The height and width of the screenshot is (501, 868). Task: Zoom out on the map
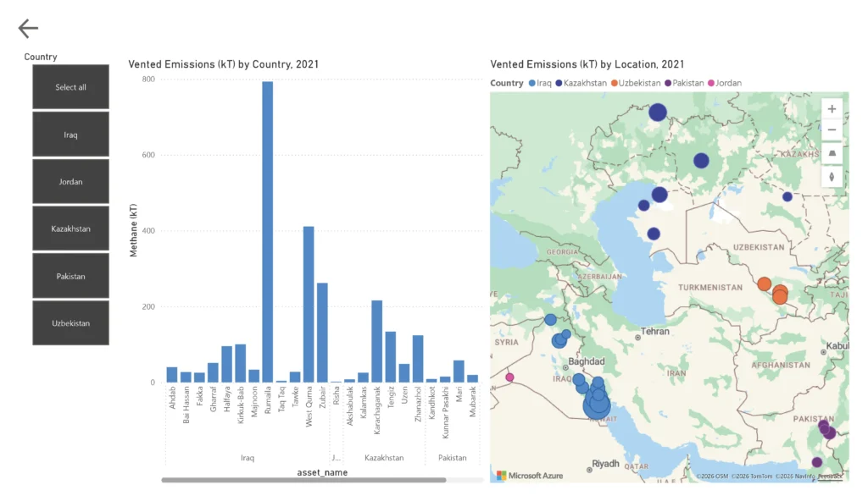point(832,130)
